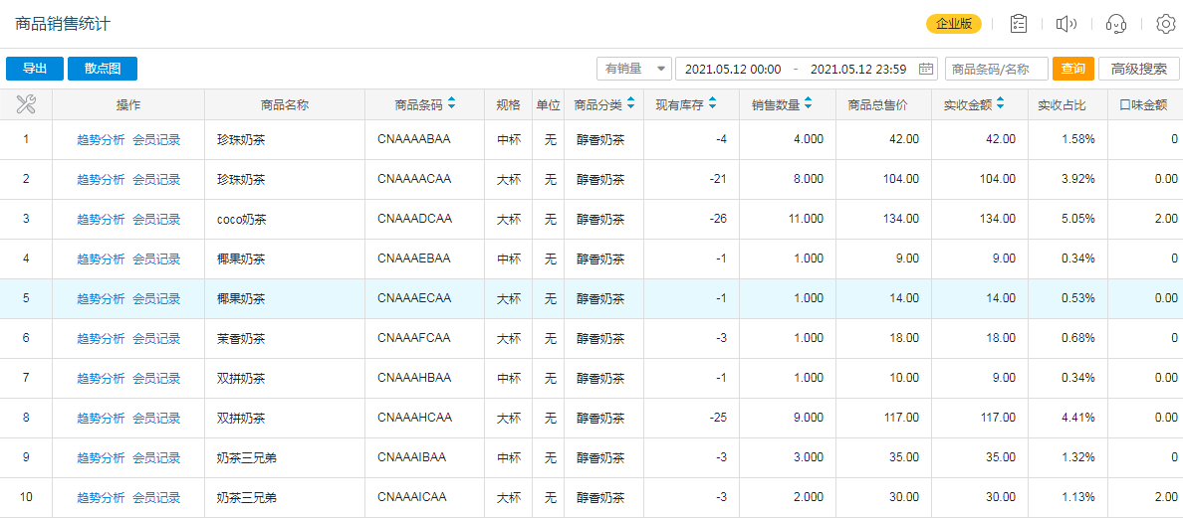
Task: Open 趋势分析 for row 4
Action: point(101,259)
